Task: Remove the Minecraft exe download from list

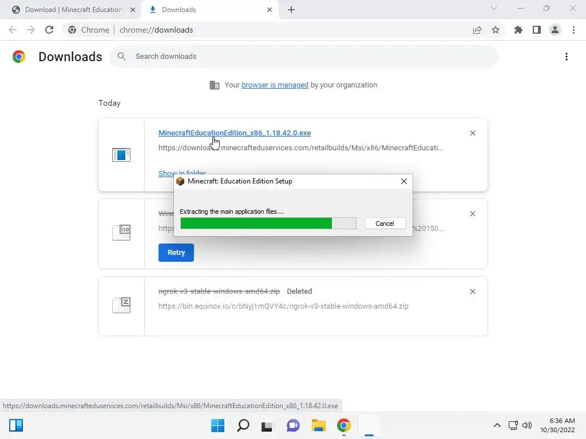Action: (x=472, y=133)
